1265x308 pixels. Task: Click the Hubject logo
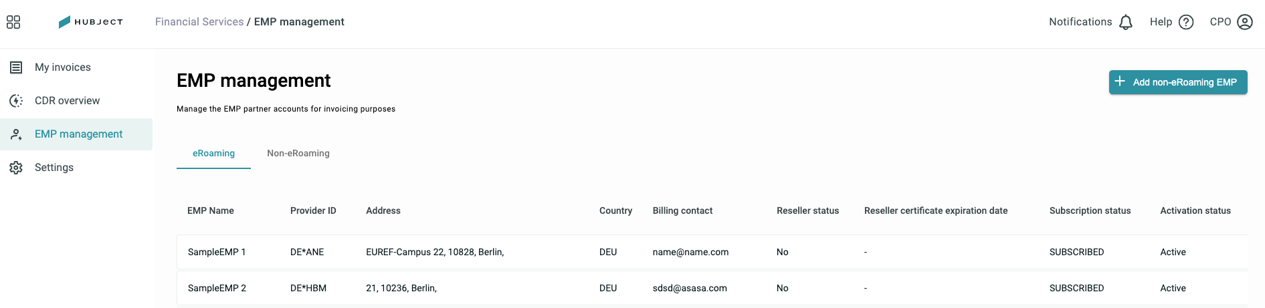click(x=91, y=22)
